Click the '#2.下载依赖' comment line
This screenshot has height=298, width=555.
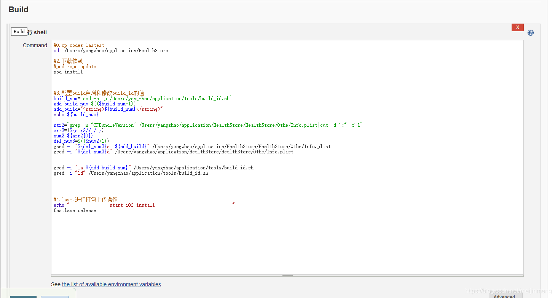[x=68, y=61]
